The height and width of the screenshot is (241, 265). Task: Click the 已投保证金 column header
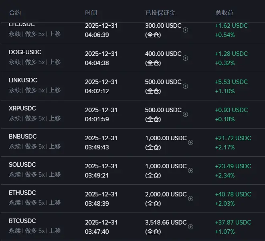160,13
